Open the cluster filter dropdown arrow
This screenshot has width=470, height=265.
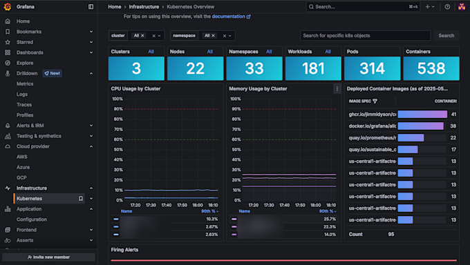click(x=160, y=36)
